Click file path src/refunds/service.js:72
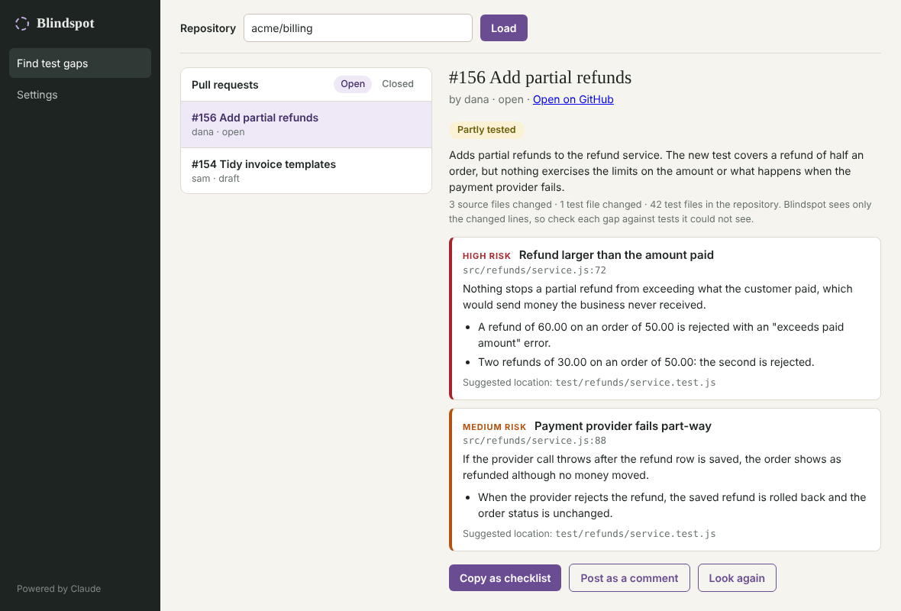This screenshot has width=901, height=611. tap(534, 270)
